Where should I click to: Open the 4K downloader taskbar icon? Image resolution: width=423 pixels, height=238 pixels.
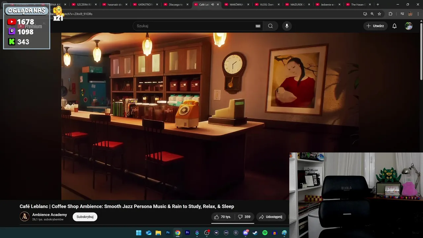pyautogui.click(x=216, y=233)
